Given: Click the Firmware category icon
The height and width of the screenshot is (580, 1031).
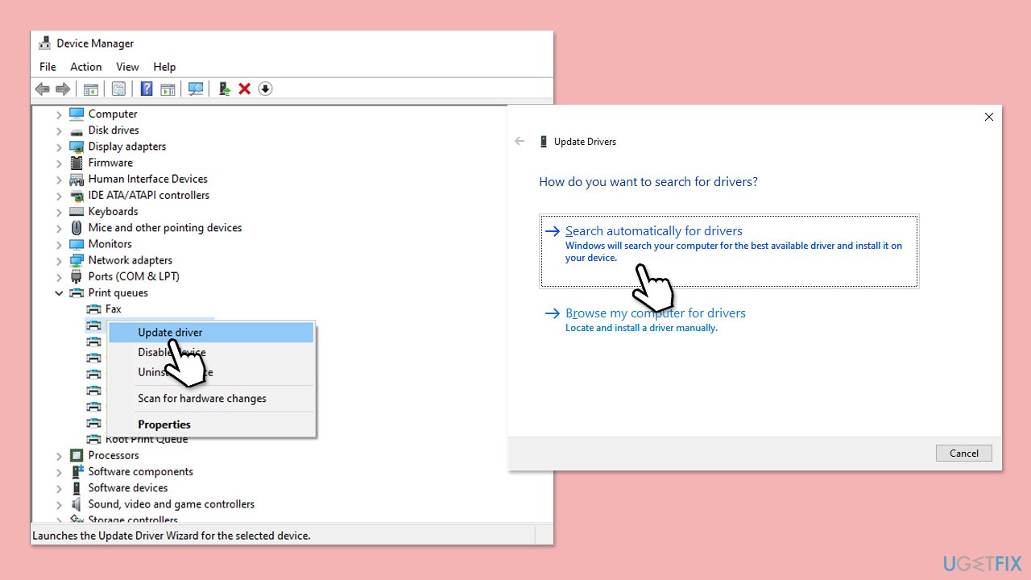Looking at the screenshot, I should coord(77,163).
